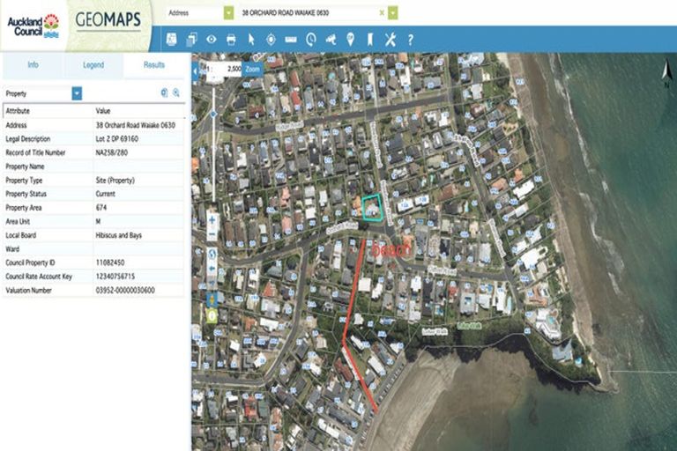
Task: Activate the ruler measure tool
Action: click(x=291, y=40)
